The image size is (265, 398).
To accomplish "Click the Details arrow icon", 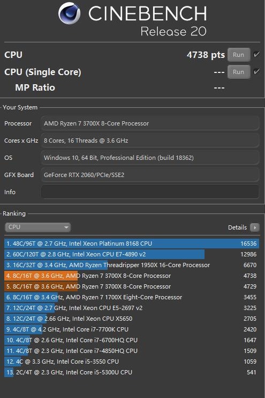I will (255, 227).
